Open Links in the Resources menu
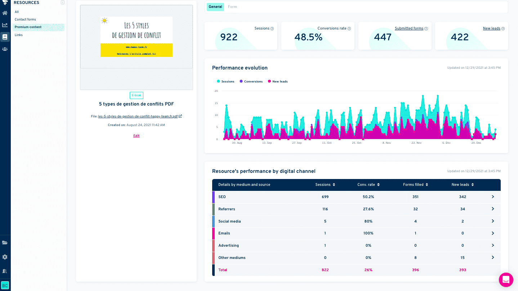The image size is (518, 291). (19, 35)
